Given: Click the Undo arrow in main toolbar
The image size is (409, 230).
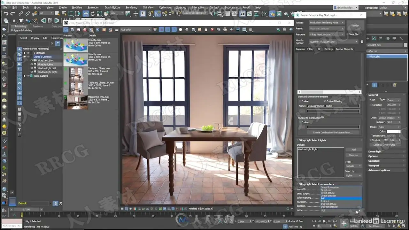Looking at the screenshot, I should [6, 14].
